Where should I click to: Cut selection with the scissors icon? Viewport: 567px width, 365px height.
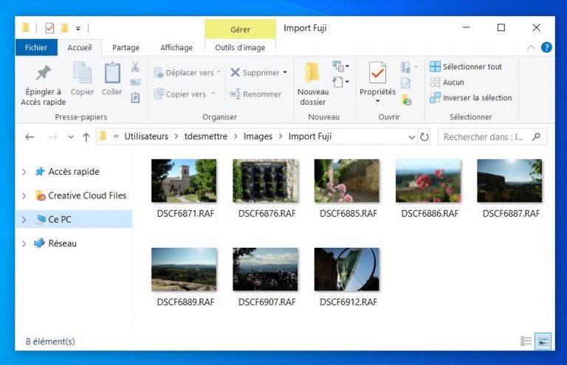coord(135,67)
